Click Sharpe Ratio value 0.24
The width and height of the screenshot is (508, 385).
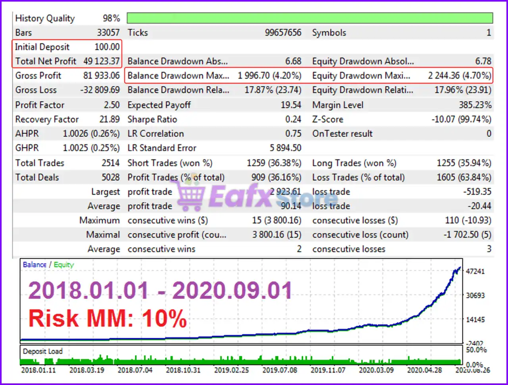293,119
